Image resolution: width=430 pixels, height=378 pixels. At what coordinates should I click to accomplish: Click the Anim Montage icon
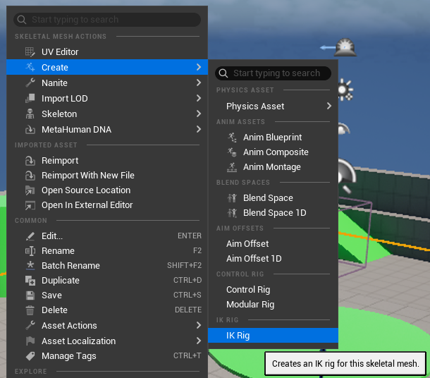coord(232,166)
